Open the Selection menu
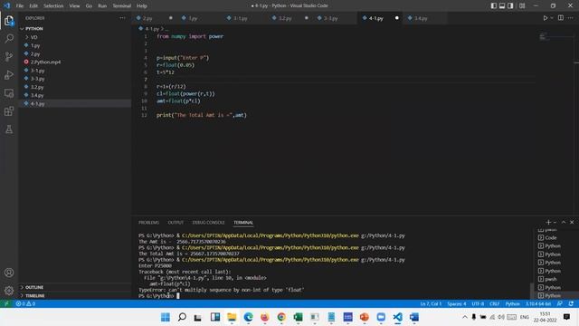Viewport: 579px width, 326px height. coord(53,6)
